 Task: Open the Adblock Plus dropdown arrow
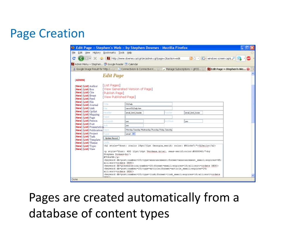(x=253, y=58)
